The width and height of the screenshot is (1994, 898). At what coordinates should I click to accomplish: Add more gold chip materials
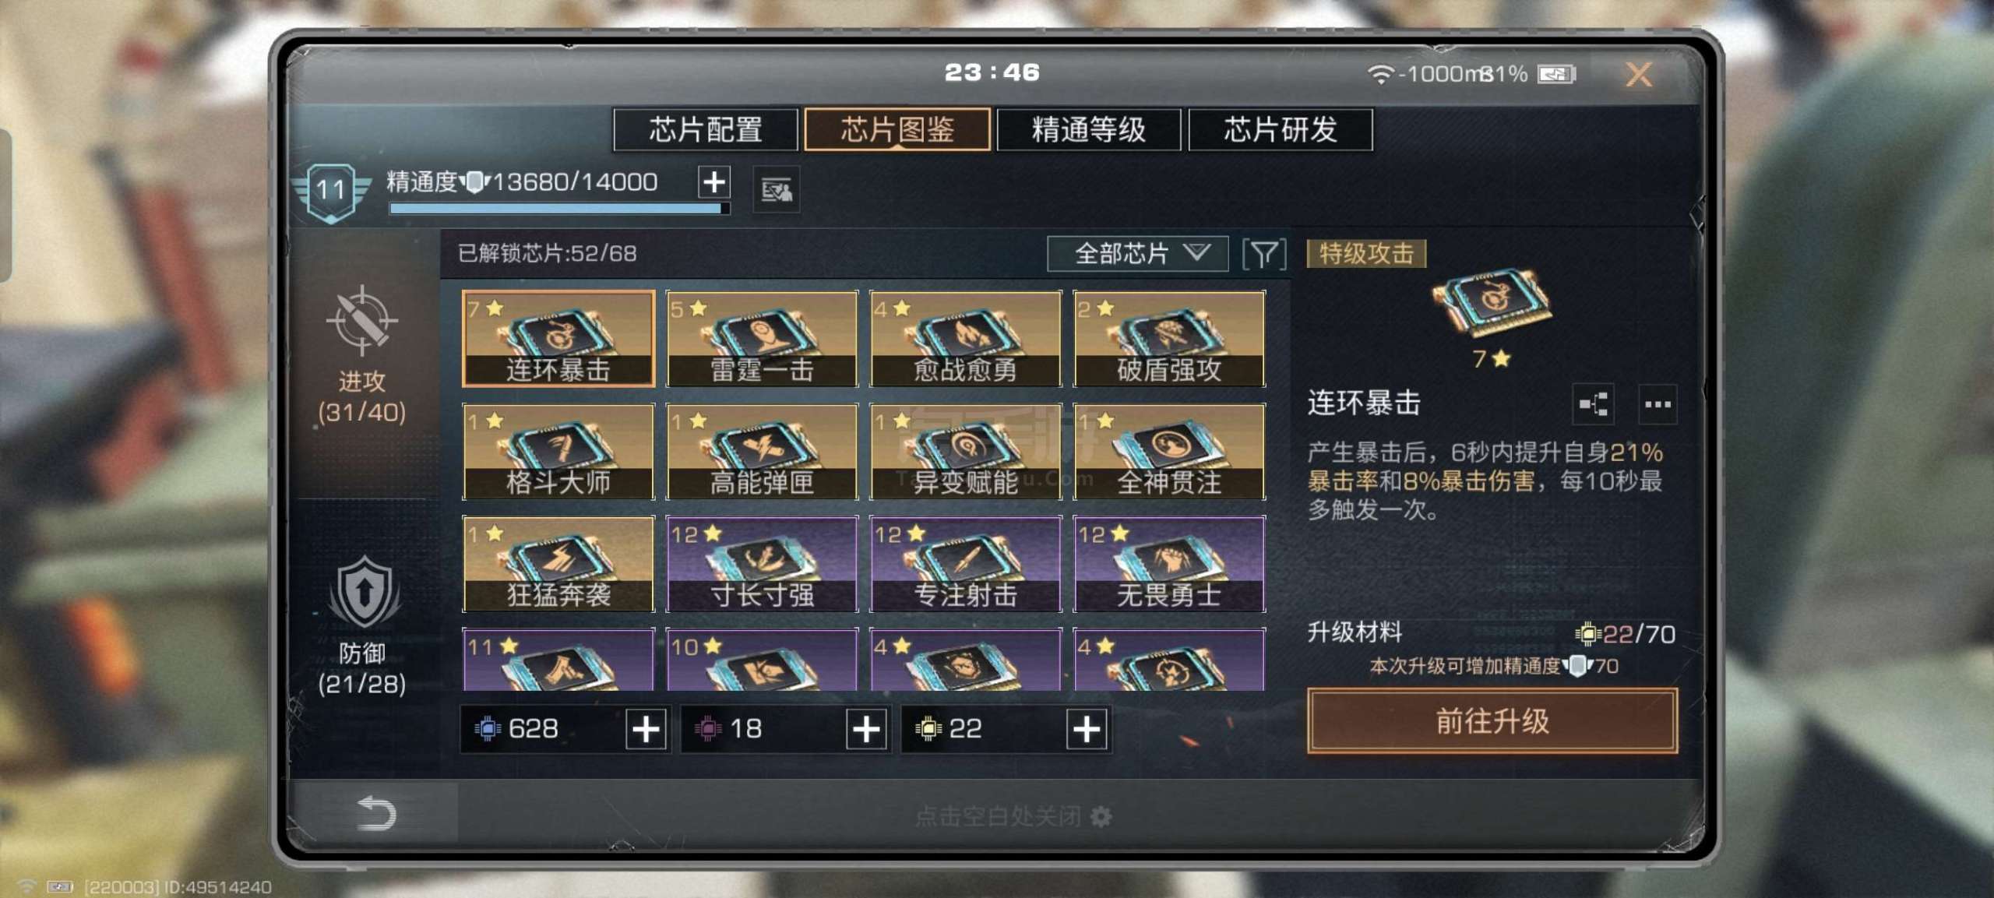[x=1087, y=729]
